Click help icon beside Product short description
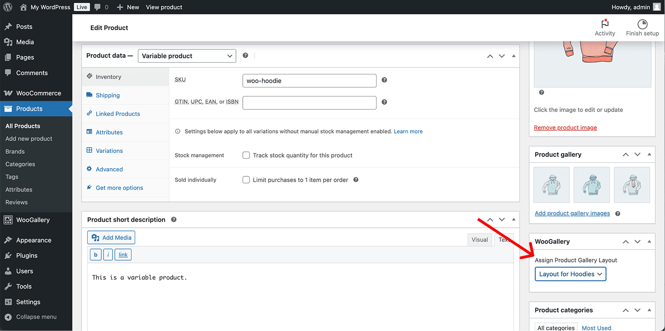 point(174,220)
